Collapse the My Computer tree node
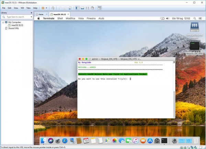Screen dimensions: 206x149 point(3,22)
